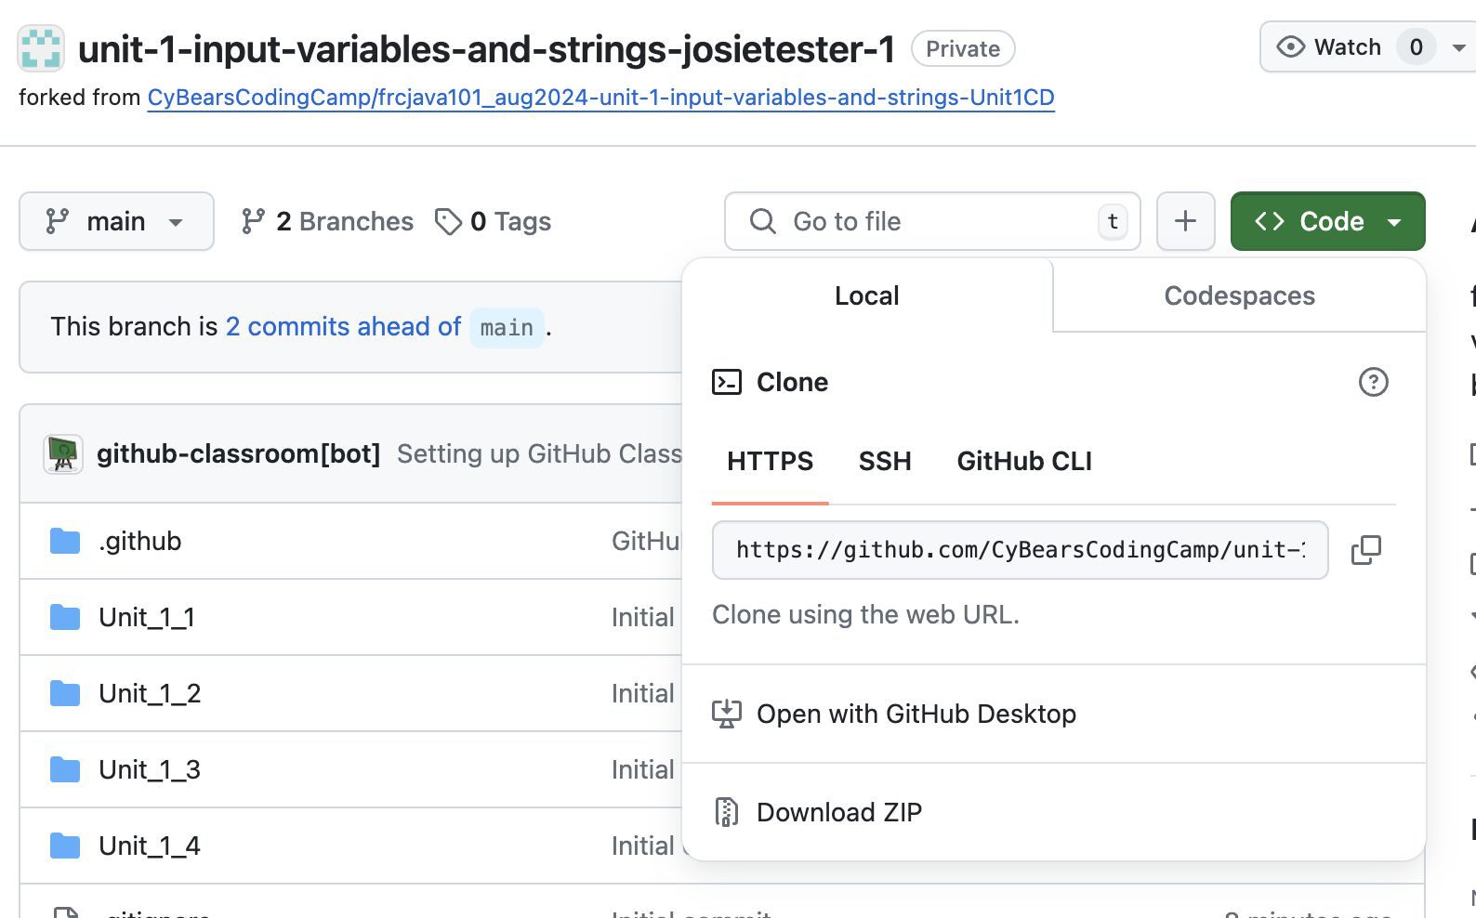Viewport: 1476px width, 918px height.
Task: Click the github-classroom bot avatar
Action: 63,453
